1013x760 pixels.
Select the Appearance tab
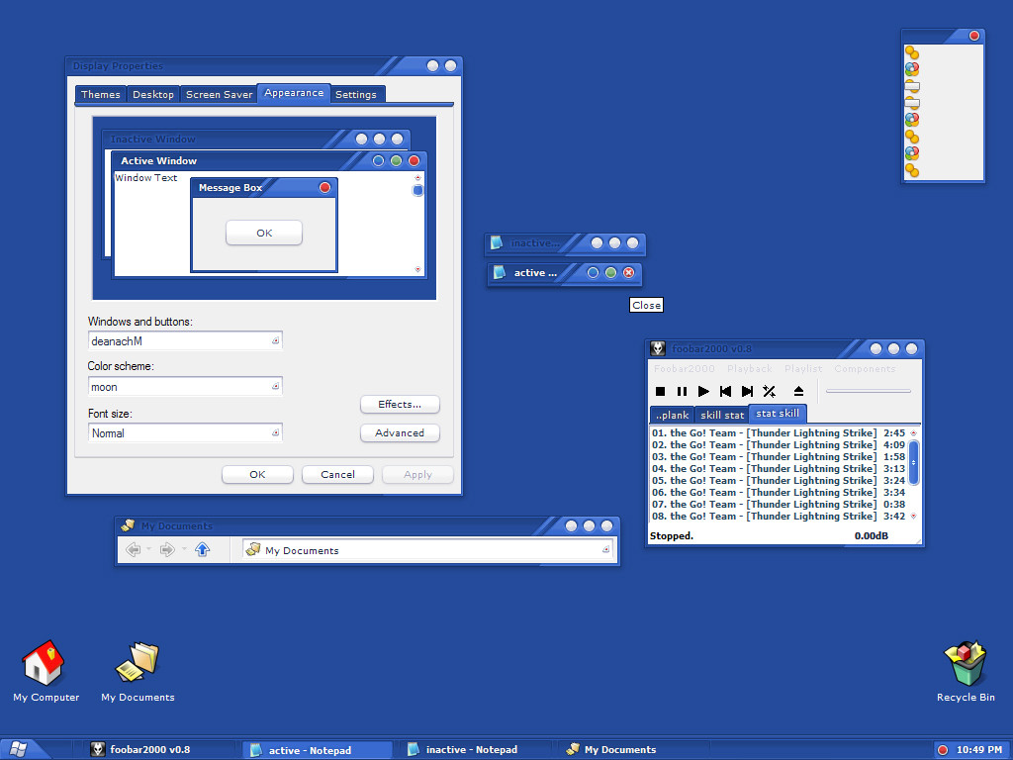pyautogui.click(x=294, y=93)
